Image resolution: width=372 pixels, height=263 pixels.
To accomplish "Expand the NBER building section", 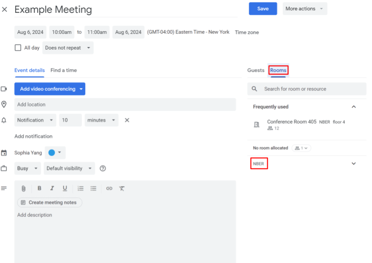I will (x=353, y=164).
